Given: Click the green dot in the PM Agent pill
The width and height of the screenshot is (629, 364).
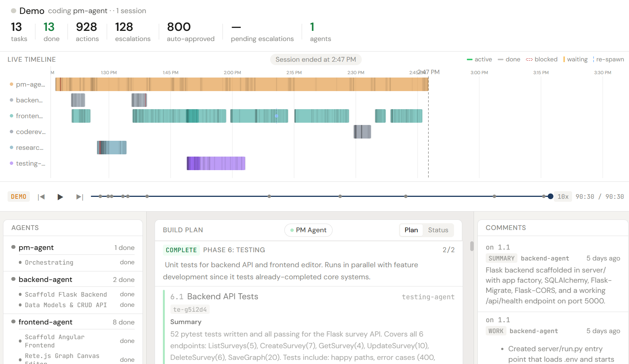Looking at the screenshot, I should (x=291, y=230).
